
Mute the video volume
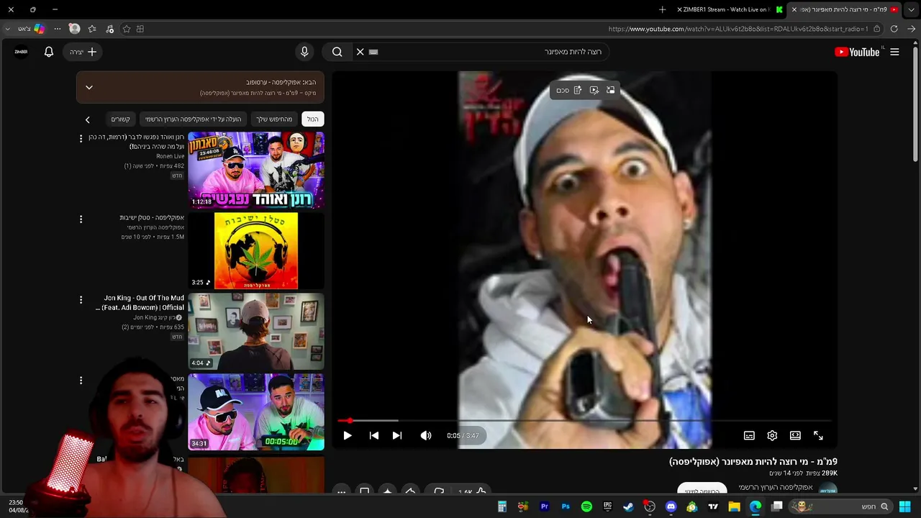(x=426, y=435)
